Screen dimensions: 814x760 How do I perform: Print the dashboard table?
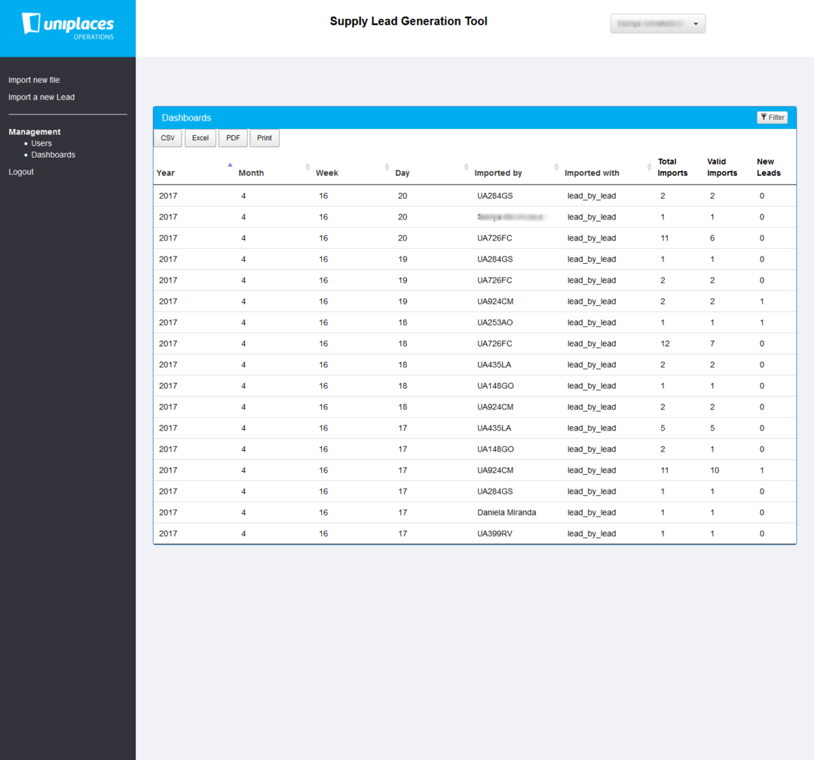[x=264, y=138]
